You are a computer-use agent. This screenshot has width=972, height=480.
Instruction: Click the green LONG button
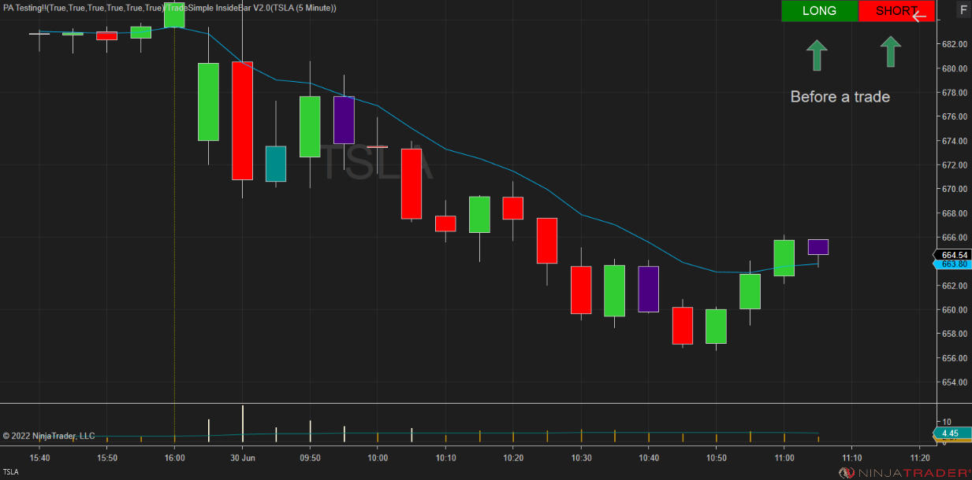(819, 11)
